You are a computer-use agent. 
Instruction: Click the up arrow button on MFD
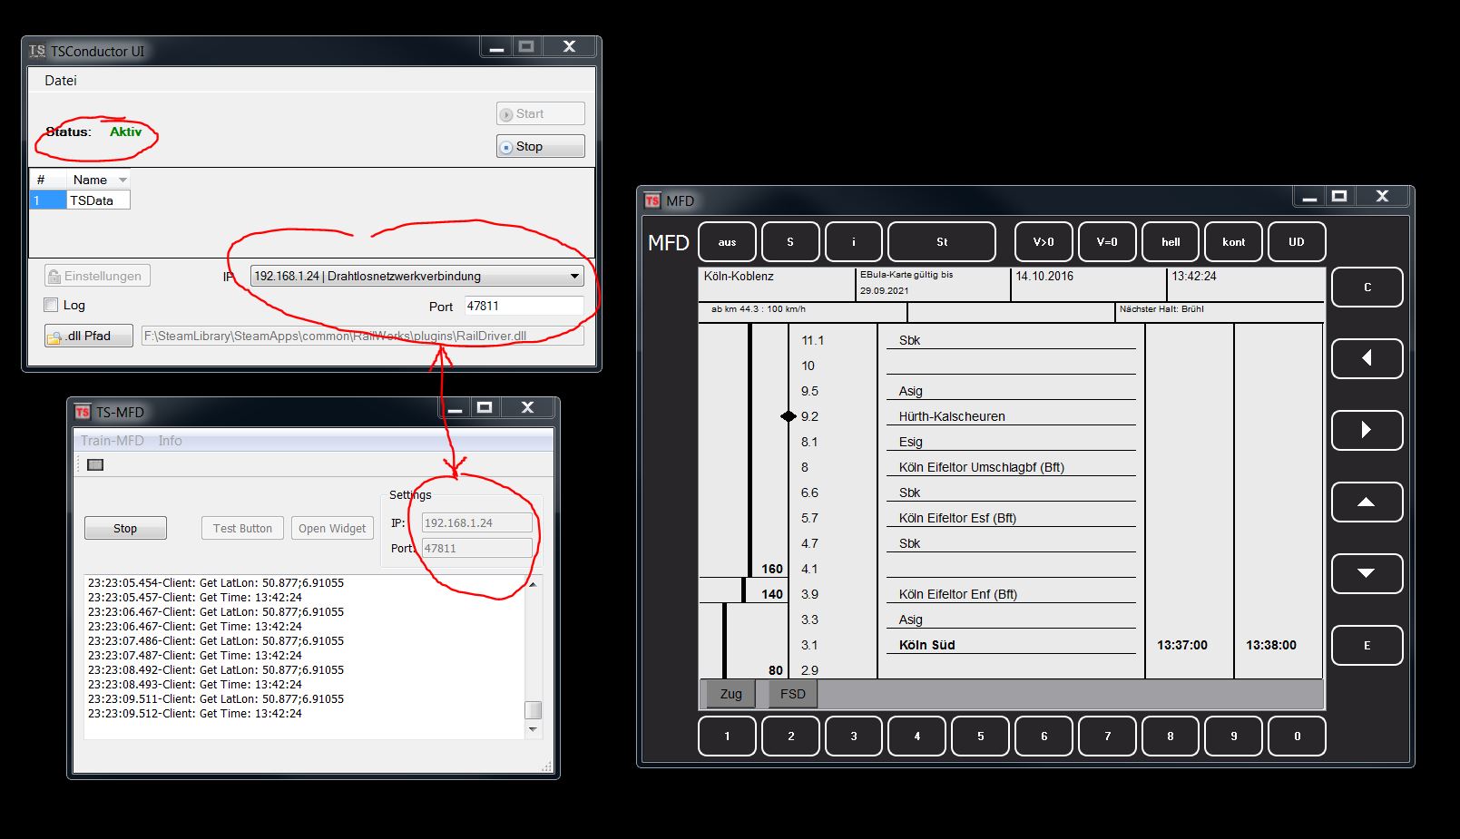(x=1367, y=502)
